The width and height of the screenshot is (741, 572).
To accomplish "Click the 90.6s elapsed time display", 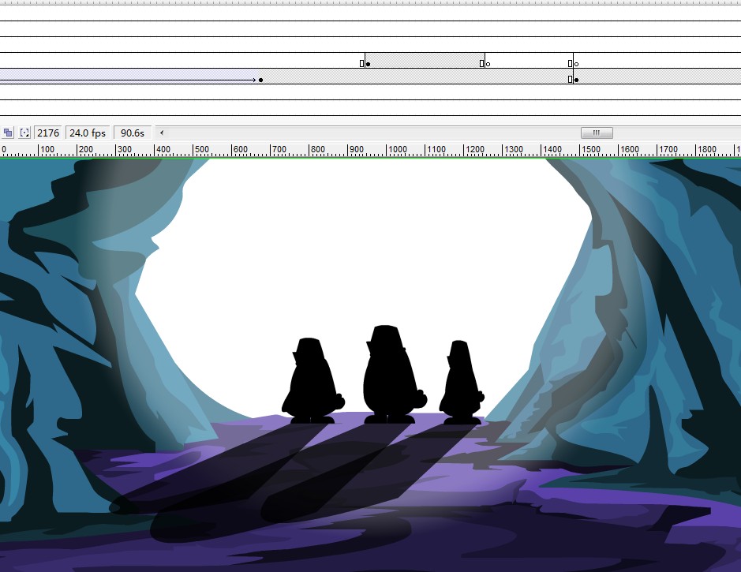I will pos(132,133).
